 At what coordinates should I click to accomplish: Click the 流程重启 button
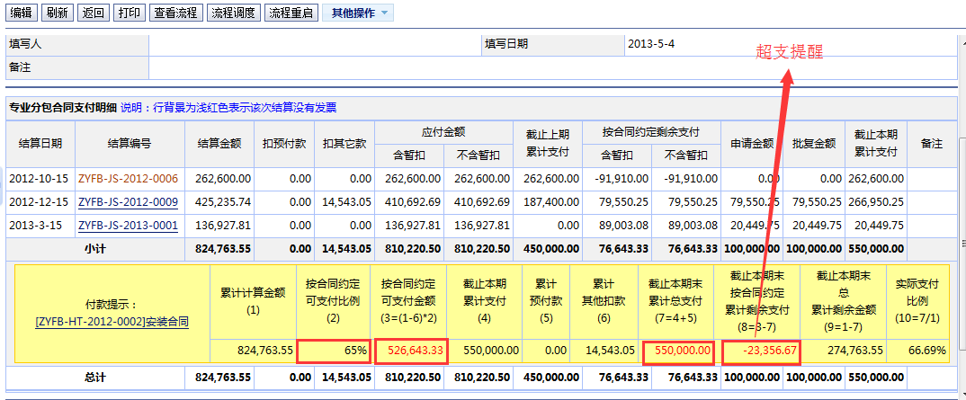click(291, 13)
